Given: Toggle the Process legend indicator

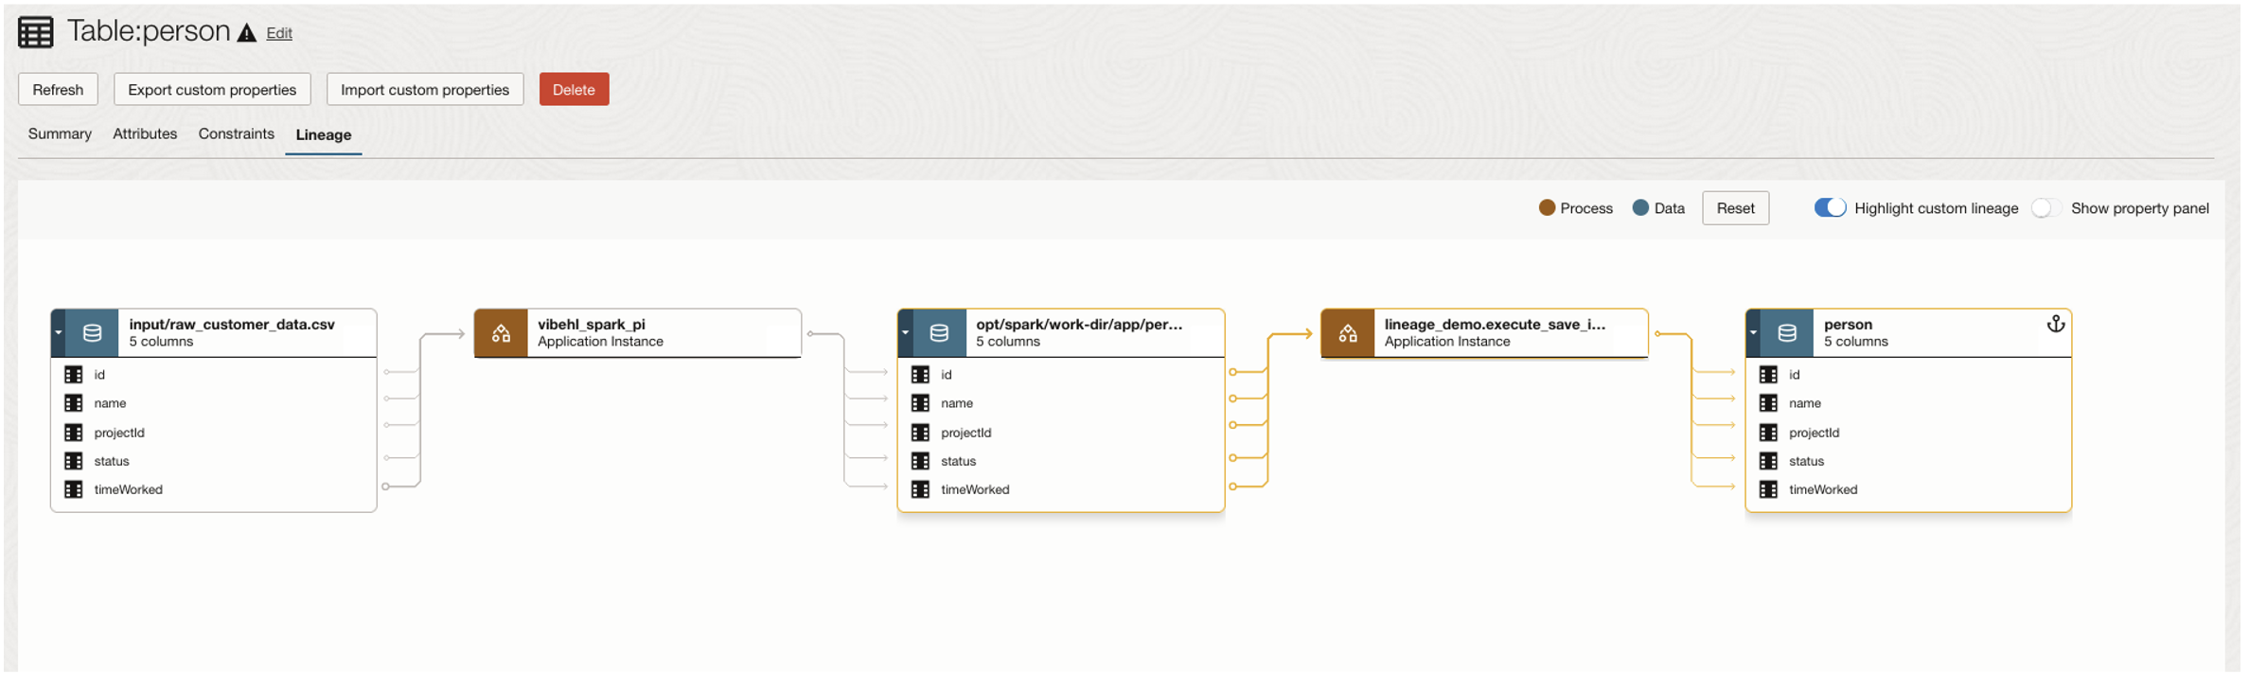Looking at the screenshot, I should tap(1546, 207).
